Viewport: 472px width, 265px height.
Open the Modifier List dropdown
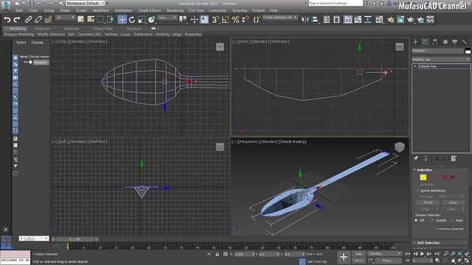click(441, 60)
